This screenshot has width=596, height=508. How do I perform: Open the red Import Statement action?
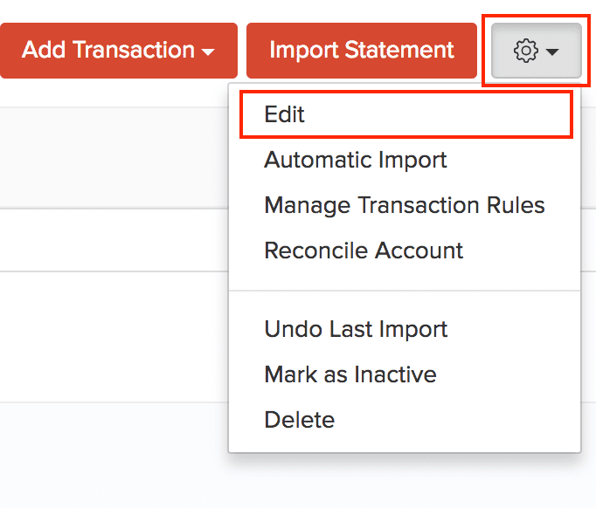[362, 51]
